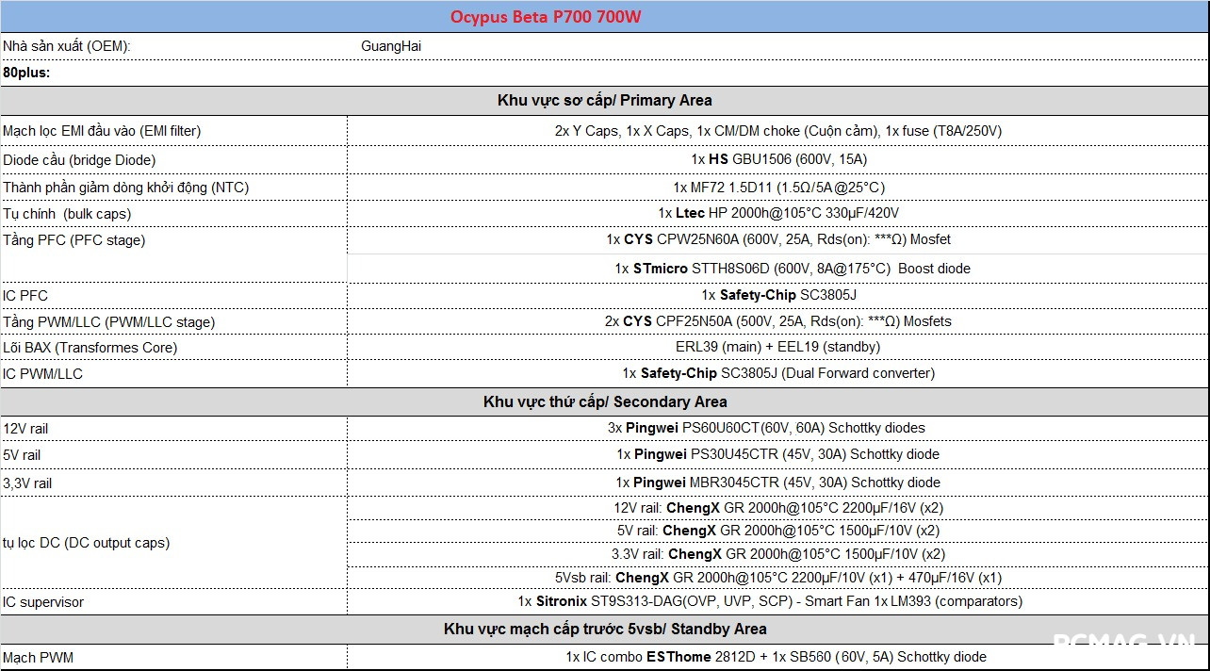Click the Pingwei MBR3045CTR 3.3V rail cell
This screenshot has height=671, width=1210.
[777, 483]
